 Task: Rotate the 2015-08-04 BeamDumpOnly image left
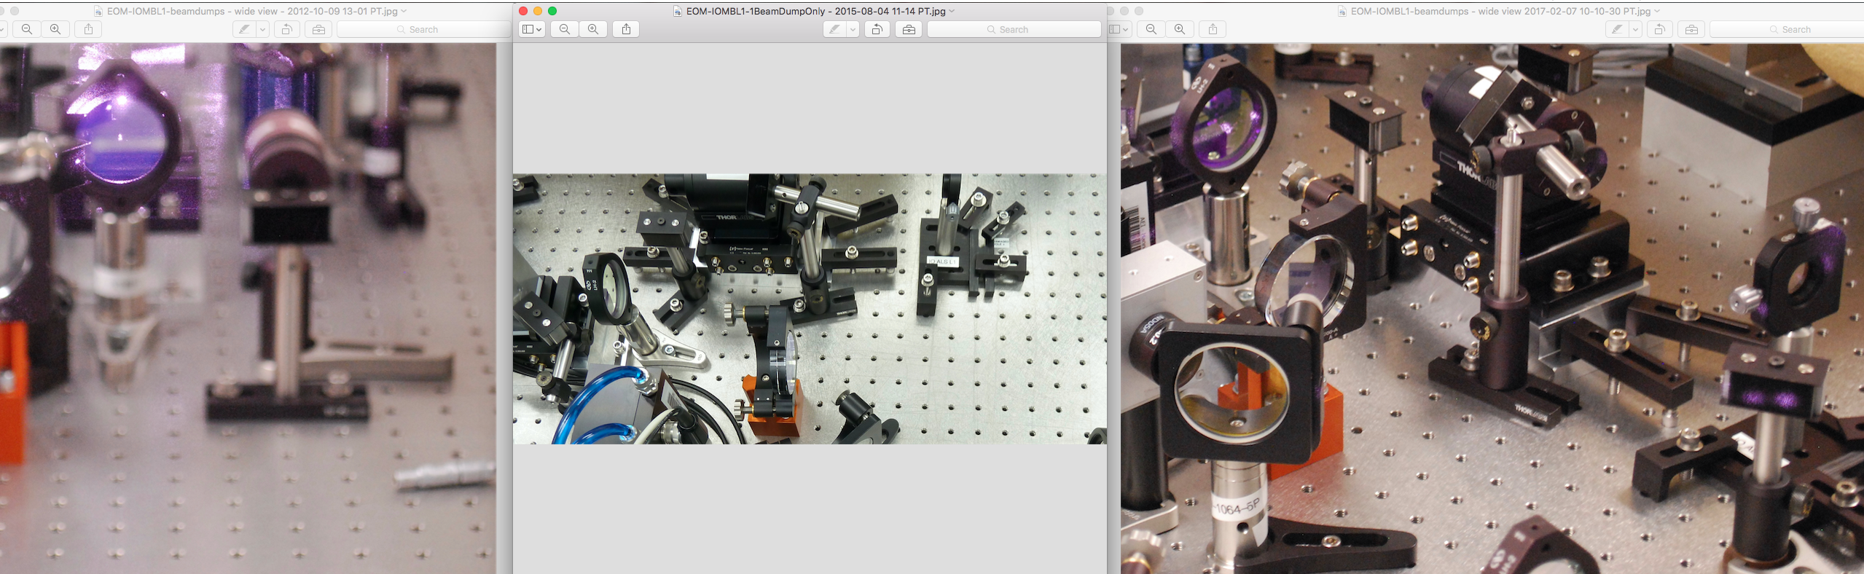[877, 29]
